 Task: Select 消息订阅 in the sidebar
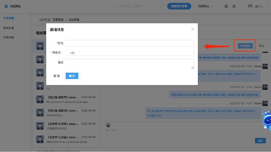coord(9,37)
